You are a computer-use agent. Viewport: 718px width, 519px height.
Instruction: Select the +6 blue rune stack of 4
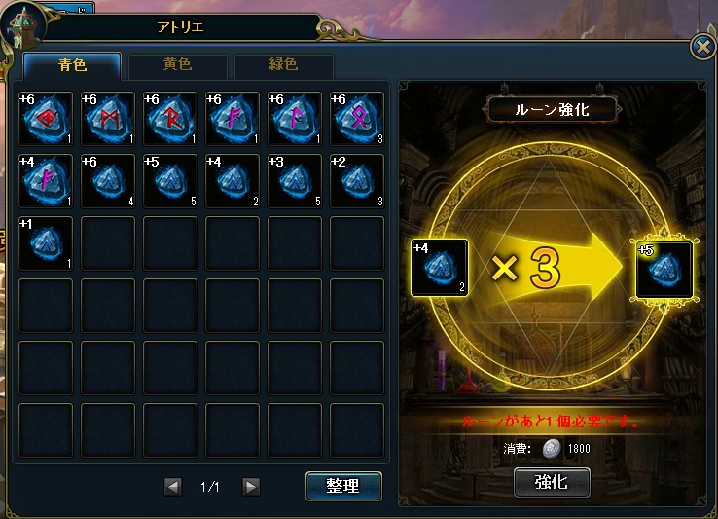108,181
